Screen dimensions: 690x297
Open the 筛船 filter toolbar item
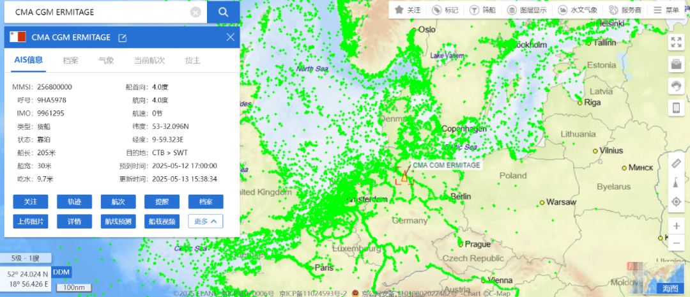(x=482, y=10)
